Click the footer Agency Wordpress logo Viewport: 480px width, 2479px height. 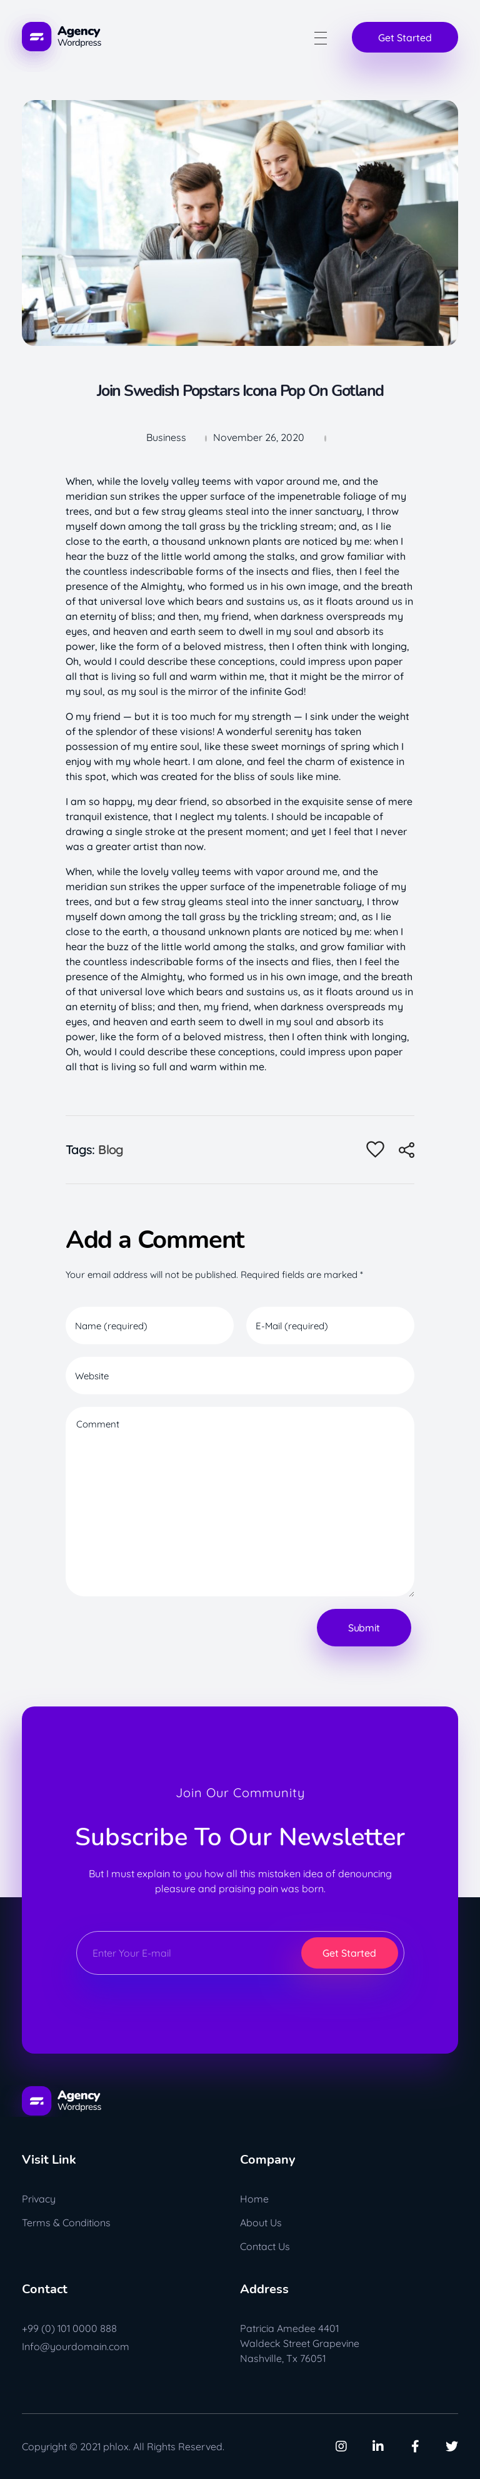tap(62, 2100)
